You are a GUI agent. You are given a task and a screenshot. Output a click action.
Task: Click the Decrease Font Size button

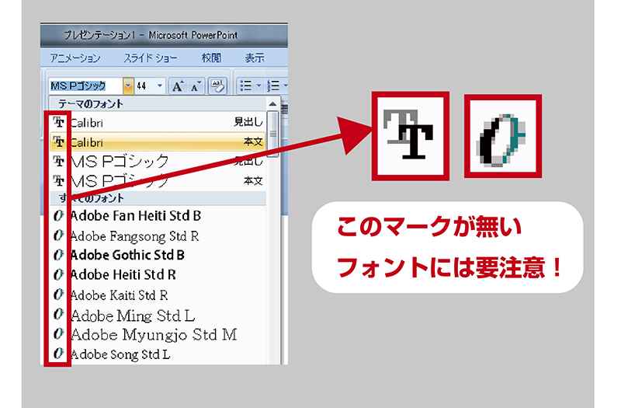194,85
